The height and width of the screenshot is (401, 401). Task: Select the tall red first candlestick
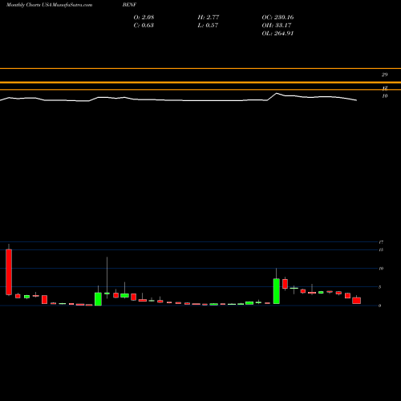9,272
